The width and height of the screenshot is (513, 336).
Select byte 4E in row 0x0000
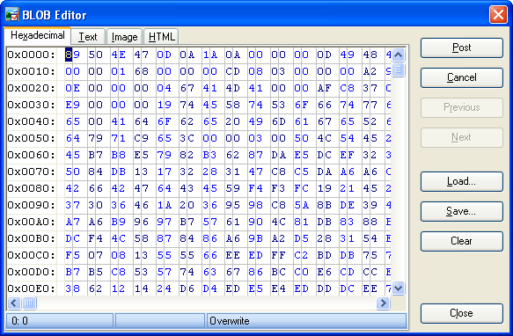tap(118, 55)
